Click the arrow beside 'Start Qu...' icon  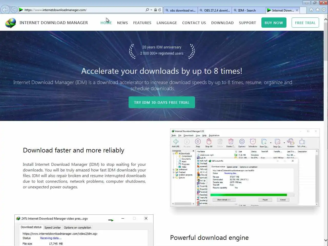click(x=271, y=143)
